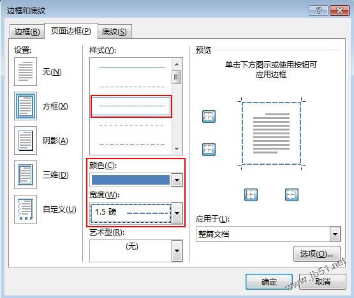The height and width of the screenshot is (298, 354).
Task: Open the 艺术型(R) art dropdown arrow
Action: click(x=177, y=251)
